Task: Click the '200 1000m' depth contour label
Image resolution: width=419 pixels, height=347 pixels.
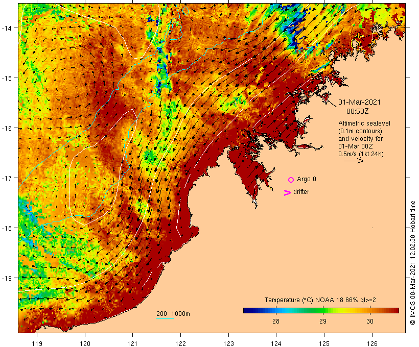Action: [x=173, y=314]
